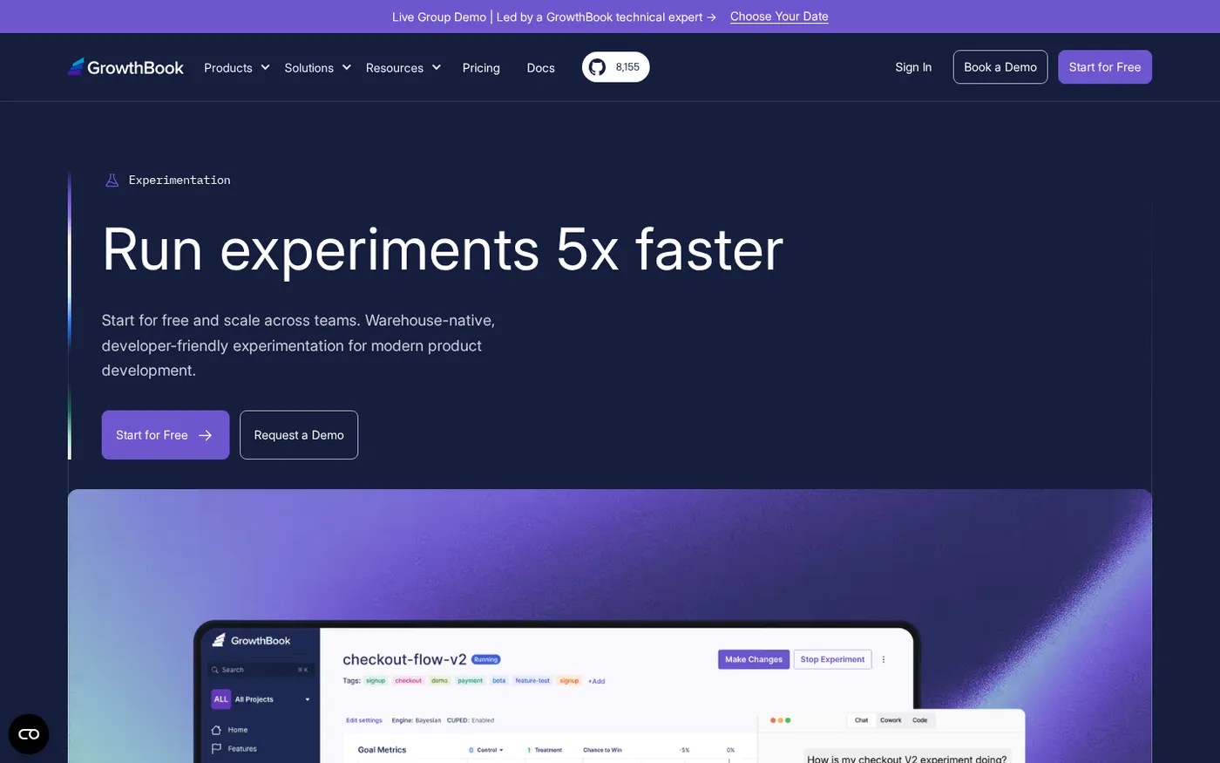
Task: Click the beta tag
Action: pos(498,680)
